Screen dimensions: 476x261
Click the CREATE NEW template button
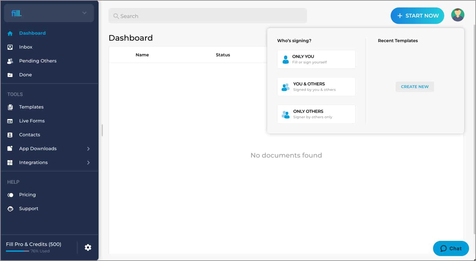(415, 87)
